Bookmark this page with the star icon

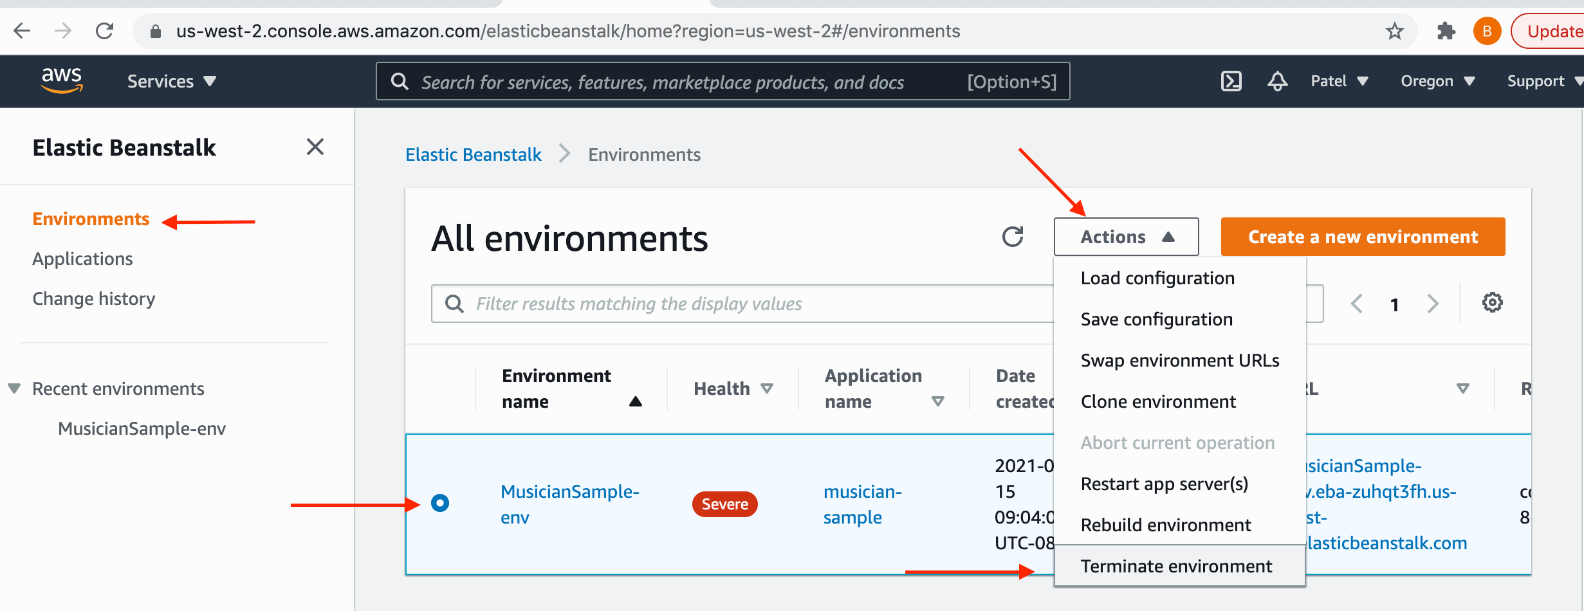1395,31
